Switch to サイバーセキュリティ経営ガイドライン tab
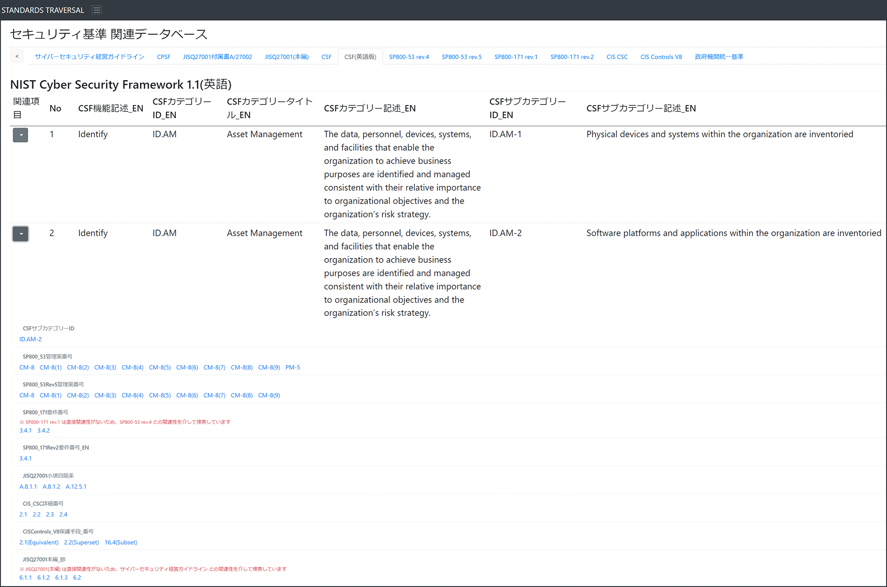Screen dimensions: 887x587 [89, 56]
